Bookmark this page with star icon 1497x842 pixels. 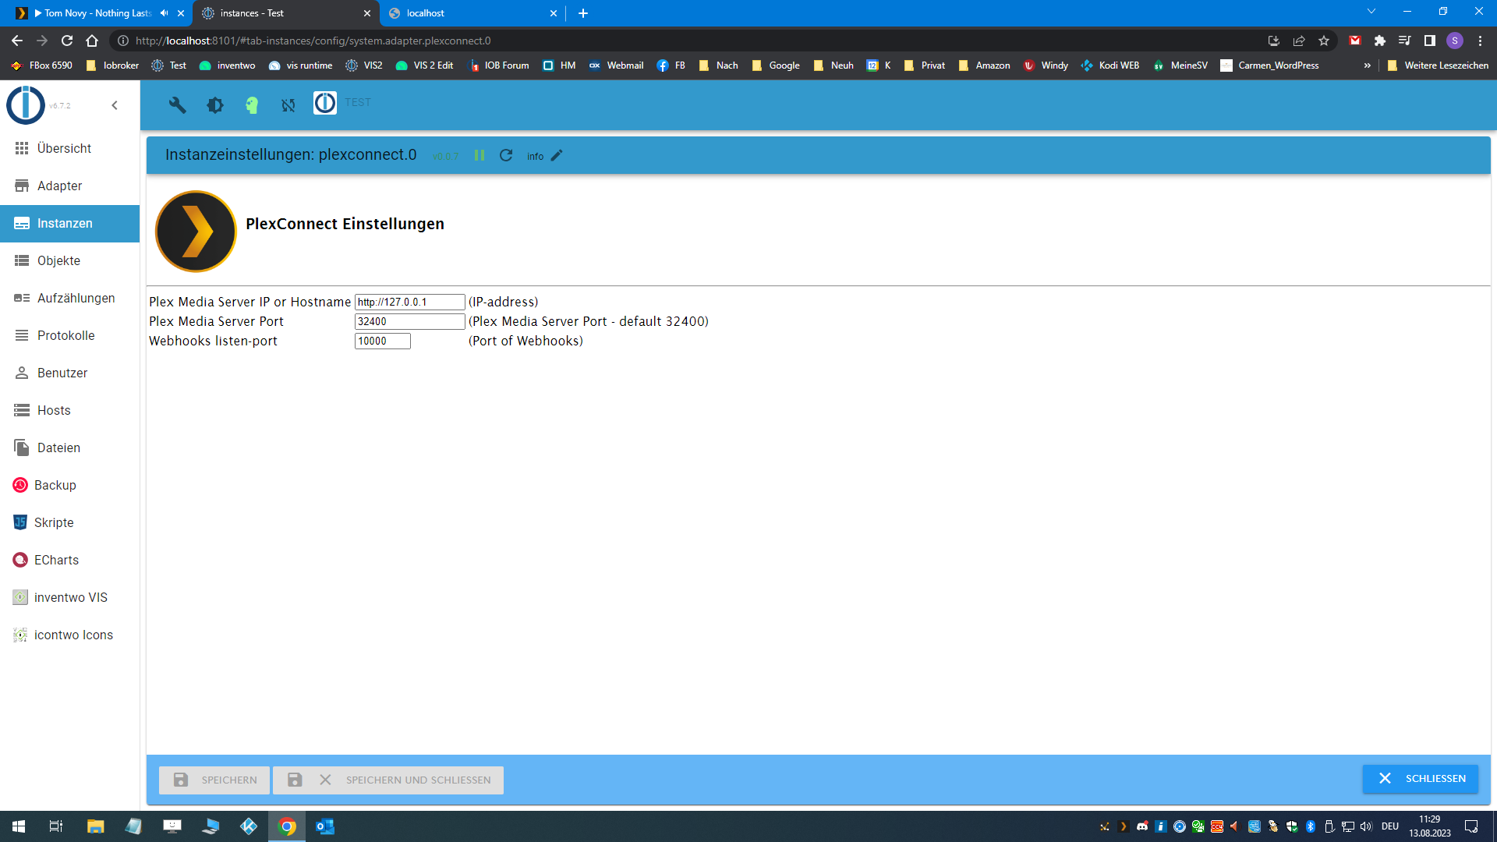tap(1324, 41)
